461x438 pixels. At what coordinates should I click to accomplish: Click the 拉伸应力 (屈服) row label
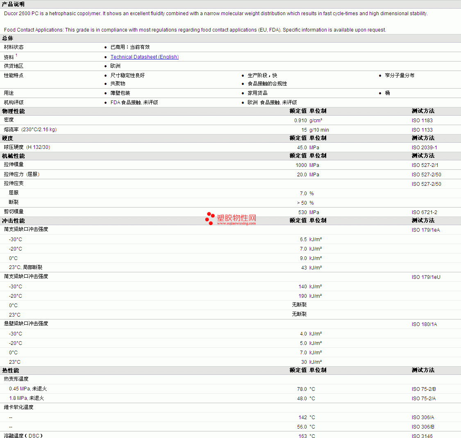click(22, 174)
